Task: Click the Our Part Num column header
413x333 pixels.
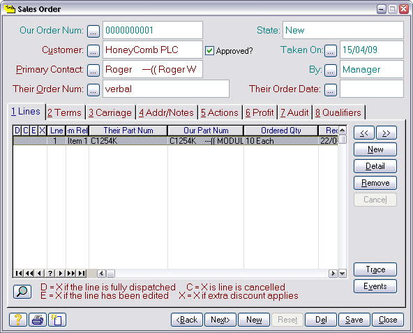Action: pyautogui.click(x=206, y=131)
